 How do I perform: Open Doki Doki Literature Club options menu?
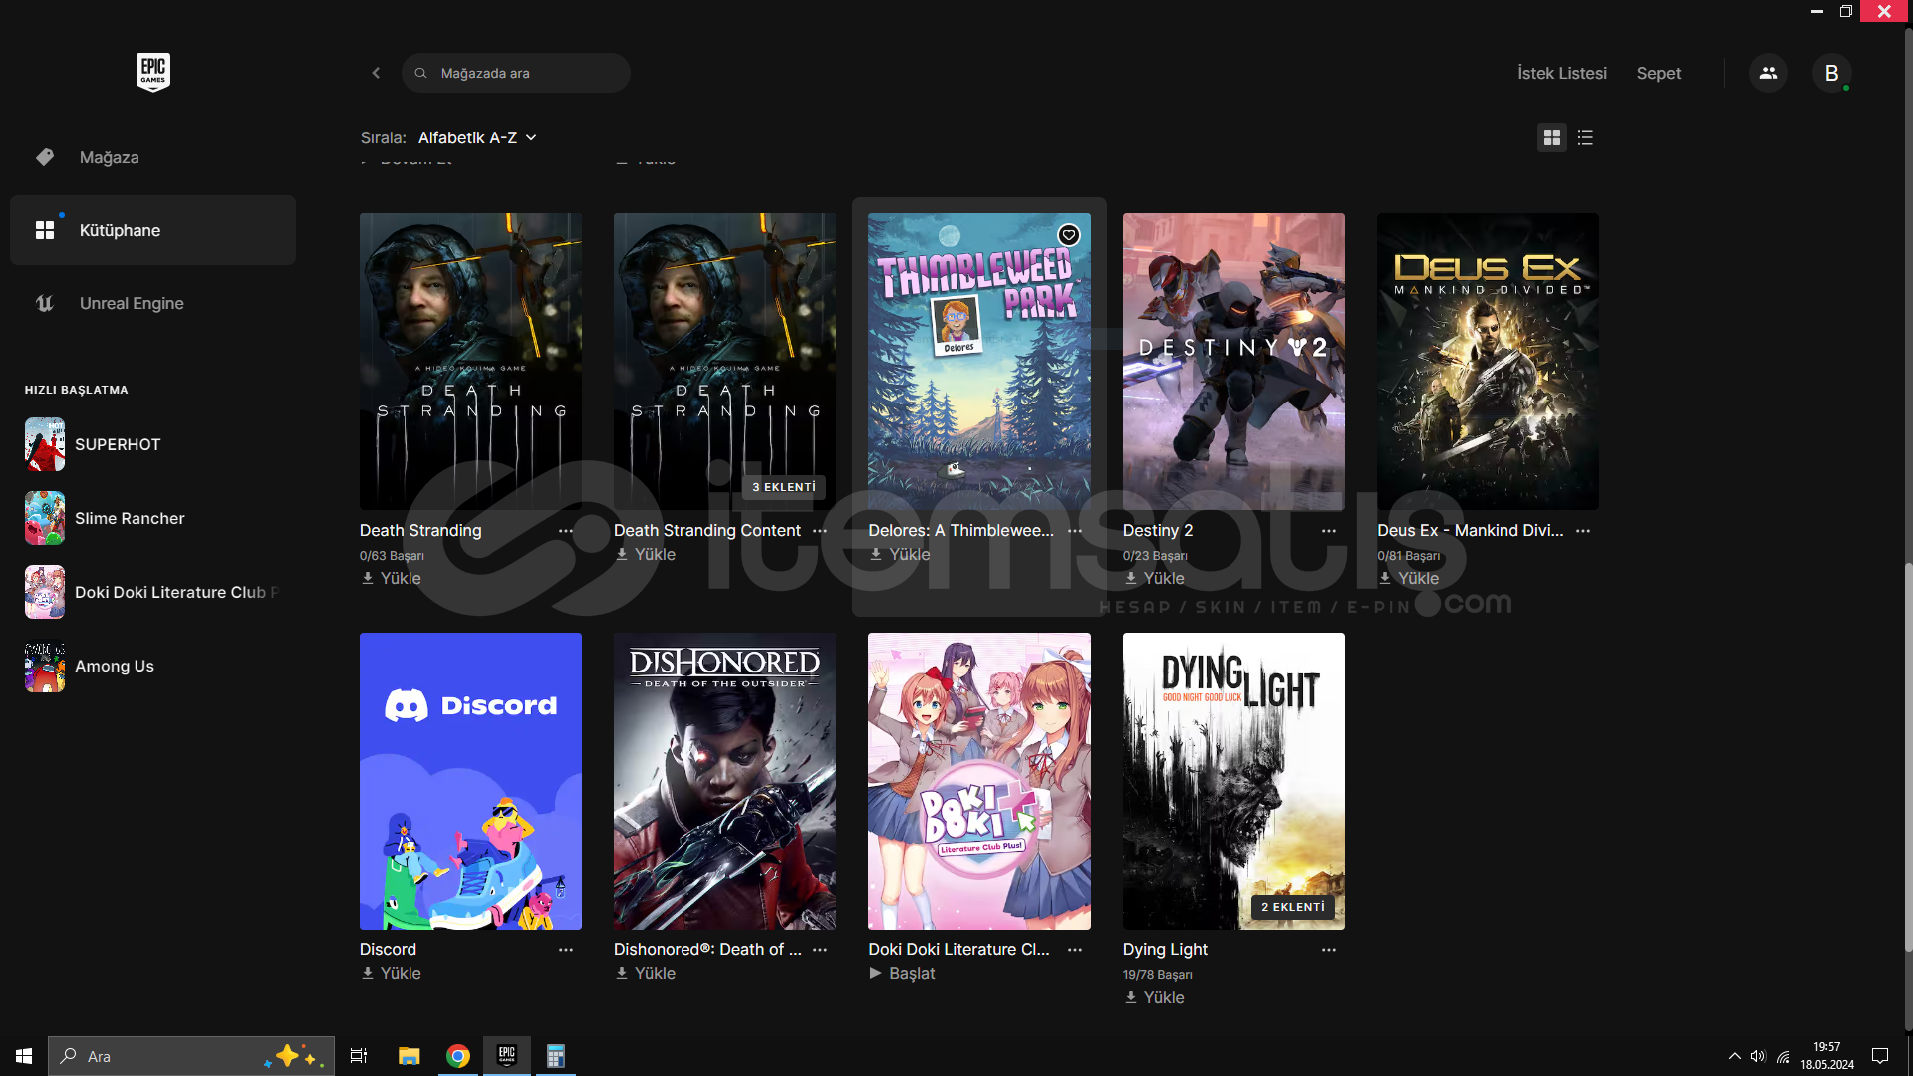(x=1075, y=950)
